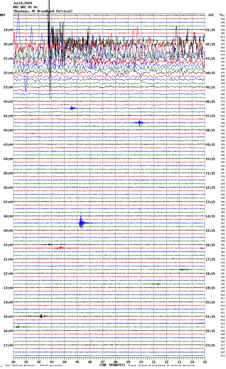Click the 14:15 UTC time label

[210, 216]
